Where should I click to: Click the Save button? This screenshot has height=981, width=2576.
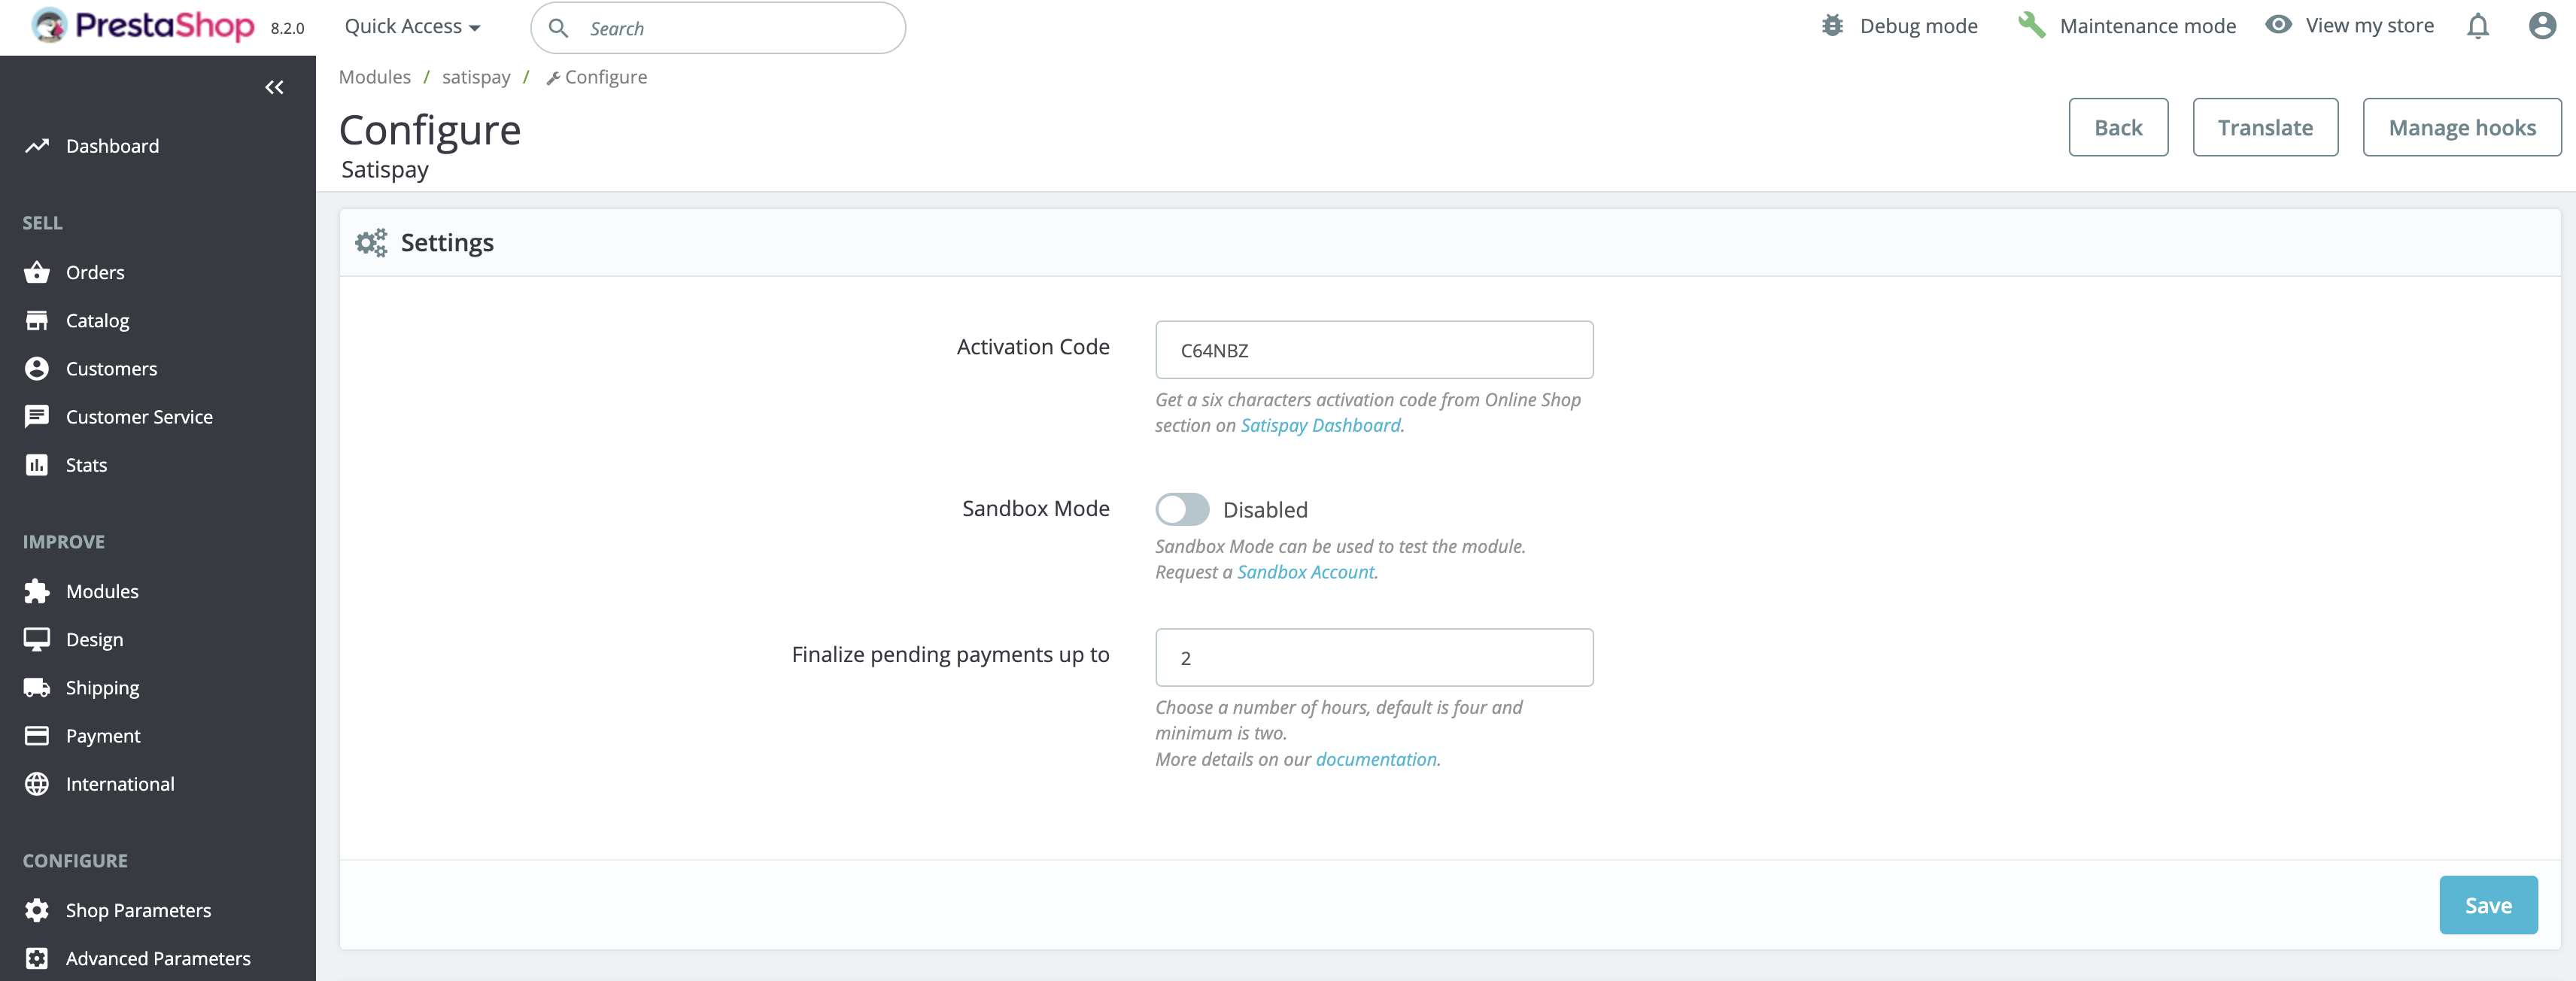pos(2487,905)
